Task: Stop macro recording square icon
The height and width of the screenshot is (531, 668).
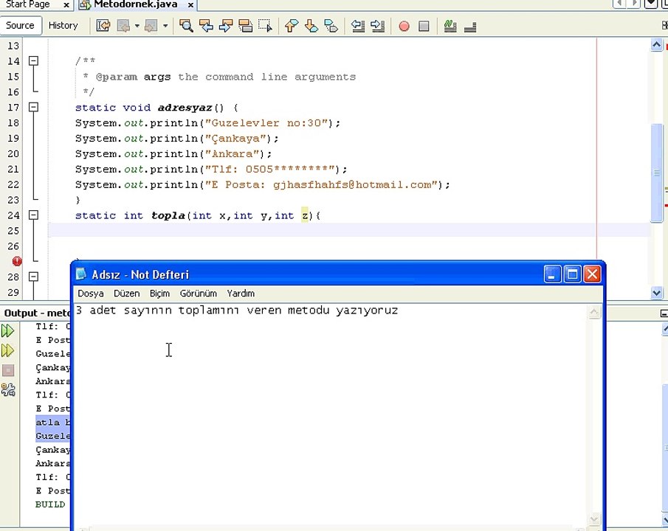Action: tap(424, 27)
